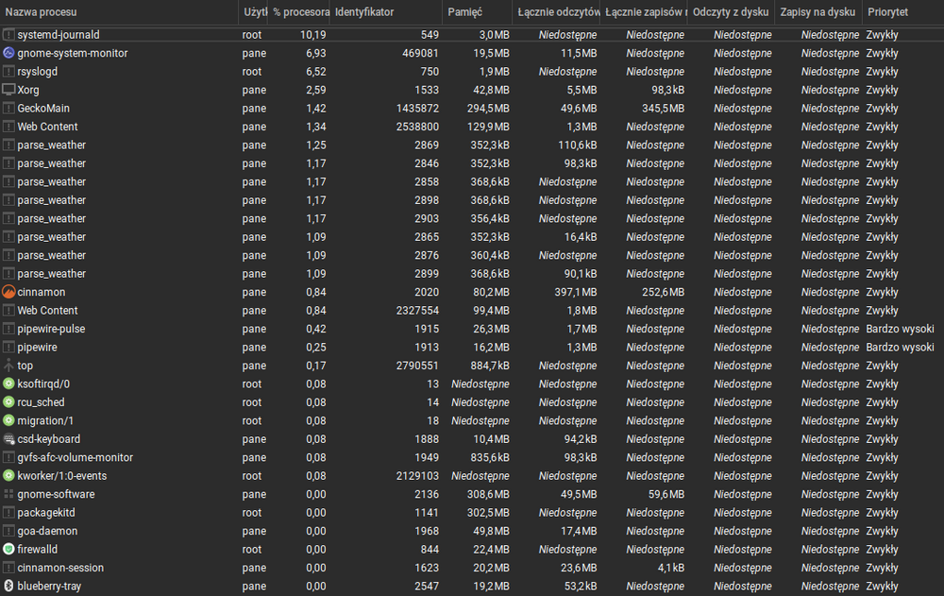Screen dimensions: 944x596
Task: Select the cinnamon process name
Action: pos(41,292)
